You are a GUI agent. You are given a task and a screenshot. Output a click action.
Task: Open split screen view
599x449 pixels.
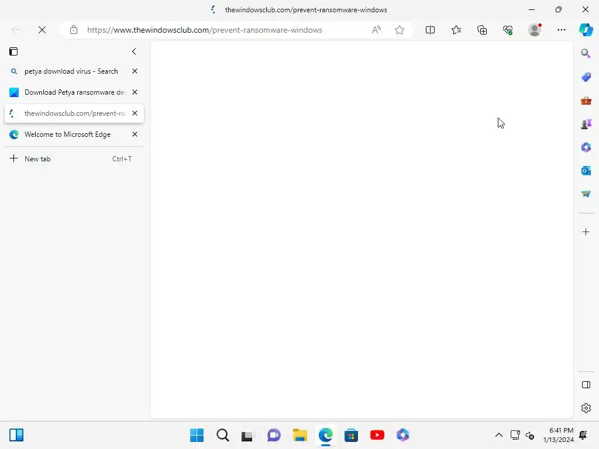tap(430, 30)
